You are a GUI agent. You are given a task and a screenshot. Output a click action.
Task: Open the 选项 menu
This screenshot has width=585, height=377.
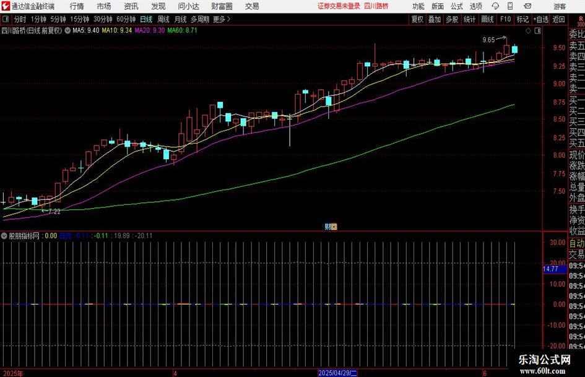(475, 6)
